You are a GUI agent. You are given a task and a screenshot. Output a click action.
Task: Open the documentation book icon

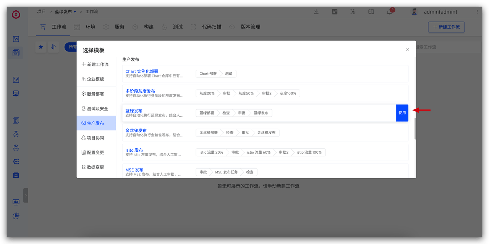371,12
